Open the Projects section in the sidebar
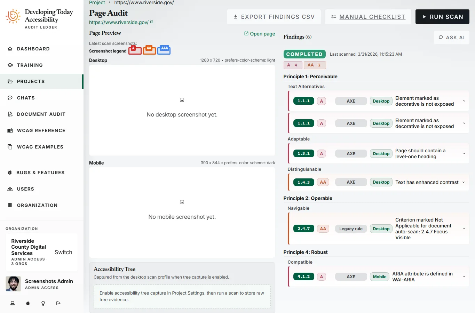This screenshot has height=313, width=475. pos(42,81)
